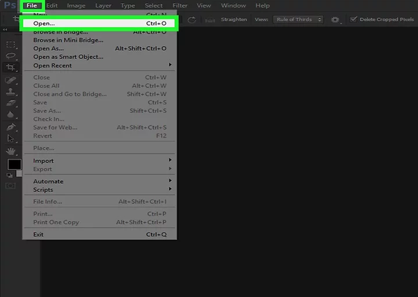The height and width of the screenshot is (297, 418).
Task: Choose Browse in Mini Bridge...
Action: click(100, 40)
